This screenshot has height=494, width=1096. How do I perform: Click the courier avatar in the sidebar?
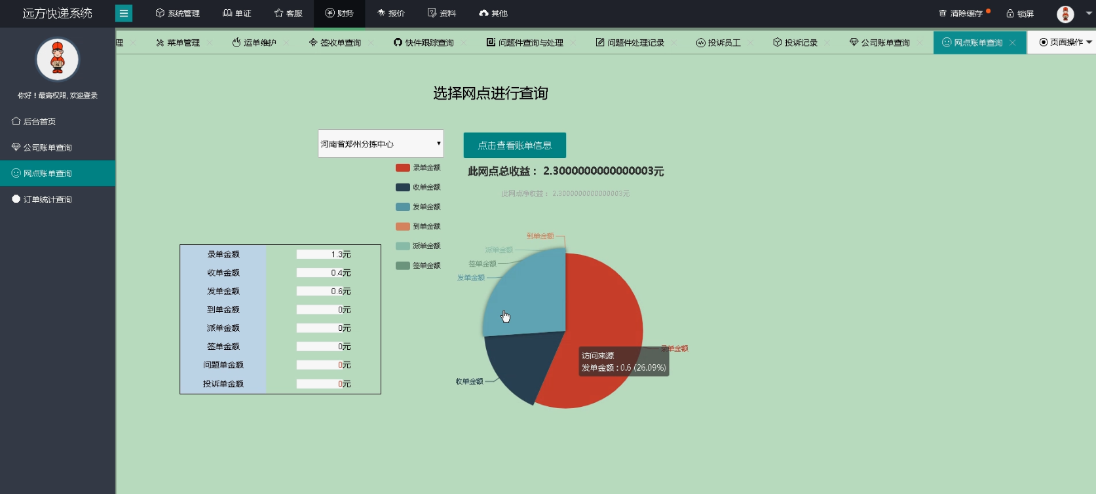(x=58, y=59)
